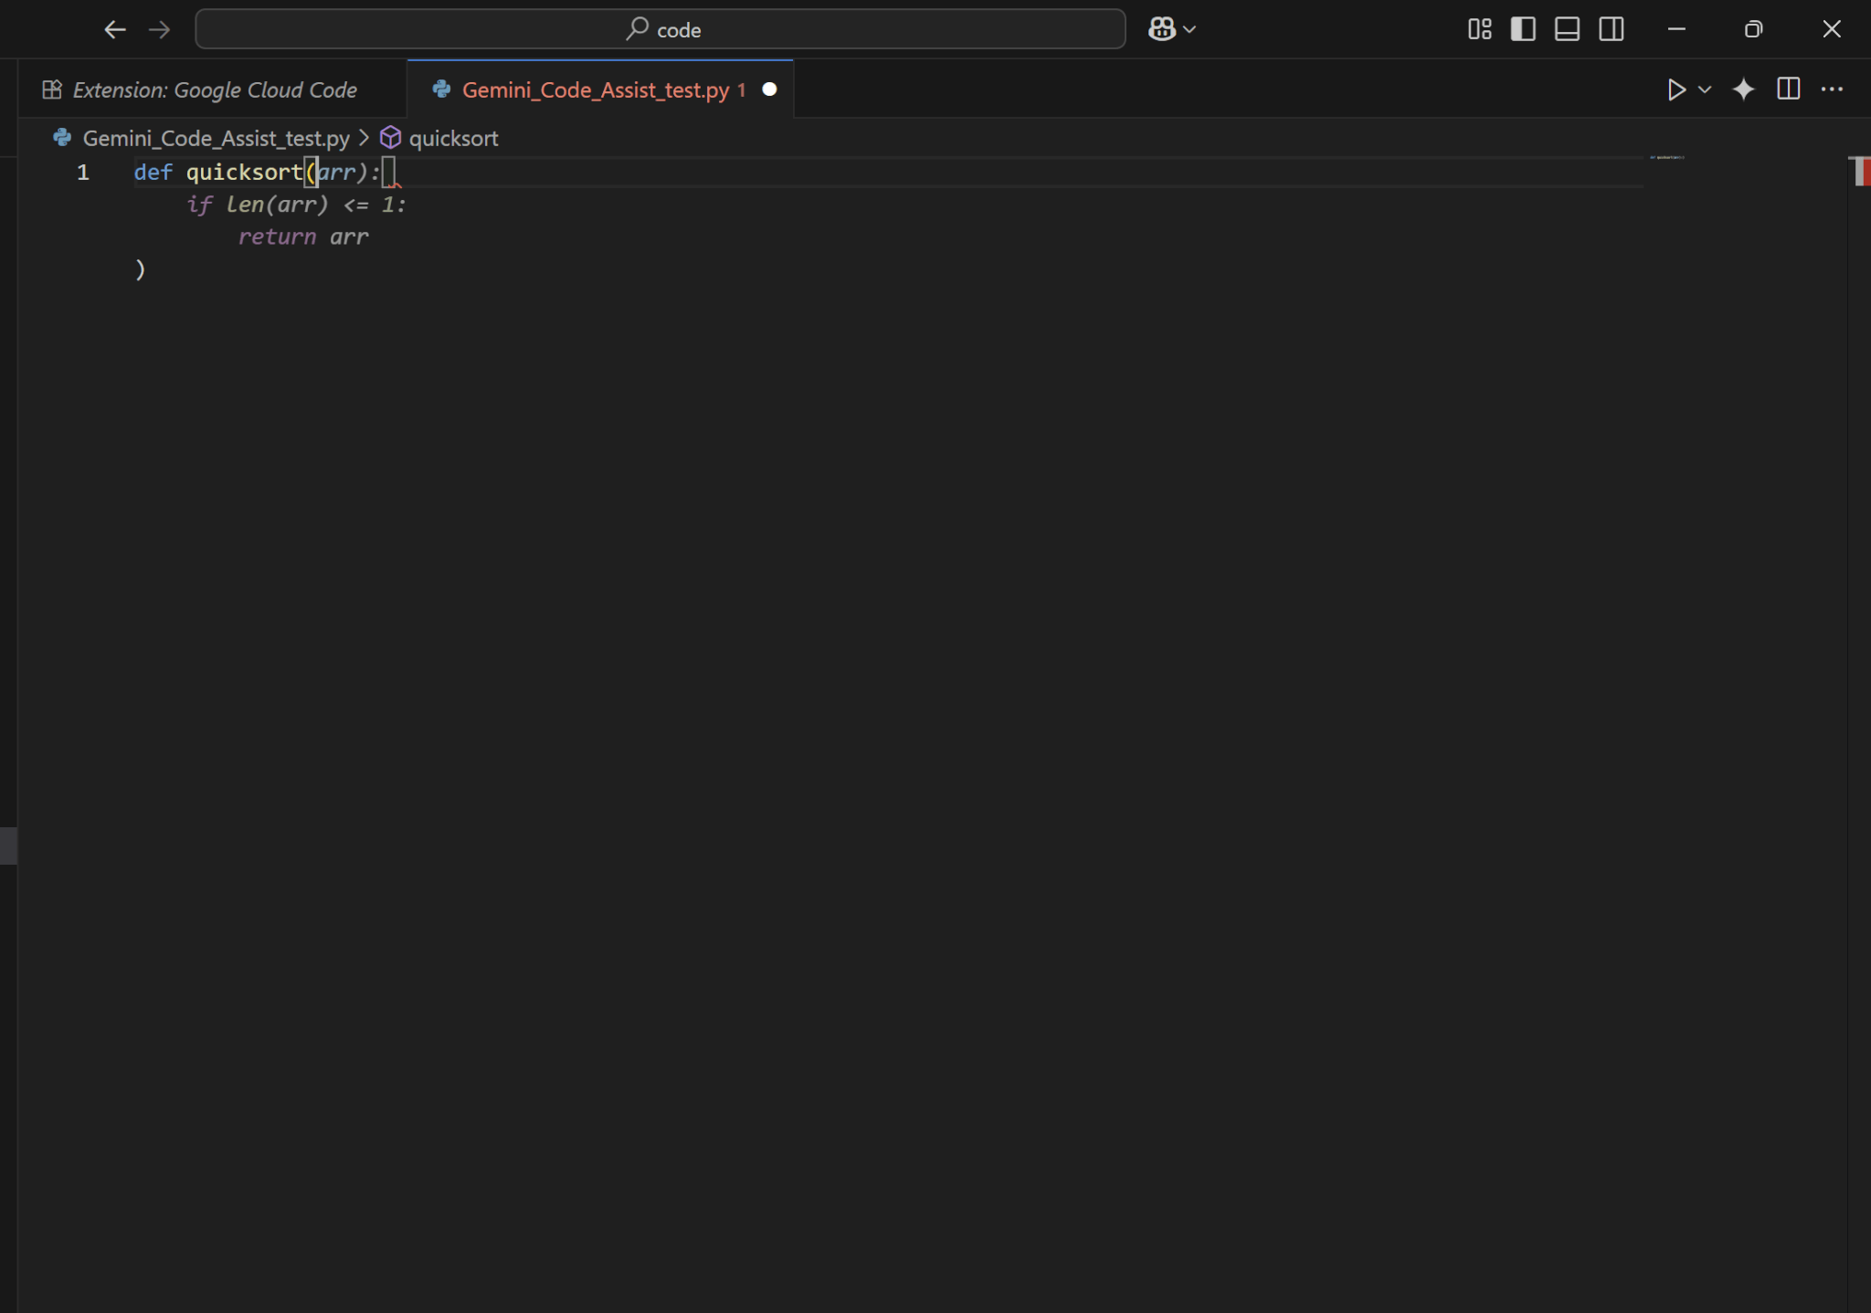Open the Copilot chat icon
Screen dimensions: 1871x1313
tap(1162, 29)
